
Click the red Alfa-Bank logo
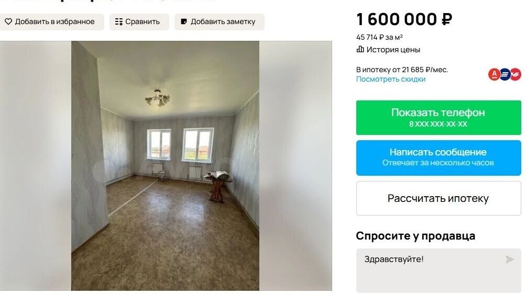pyautogui.click(x=494, y=74)
